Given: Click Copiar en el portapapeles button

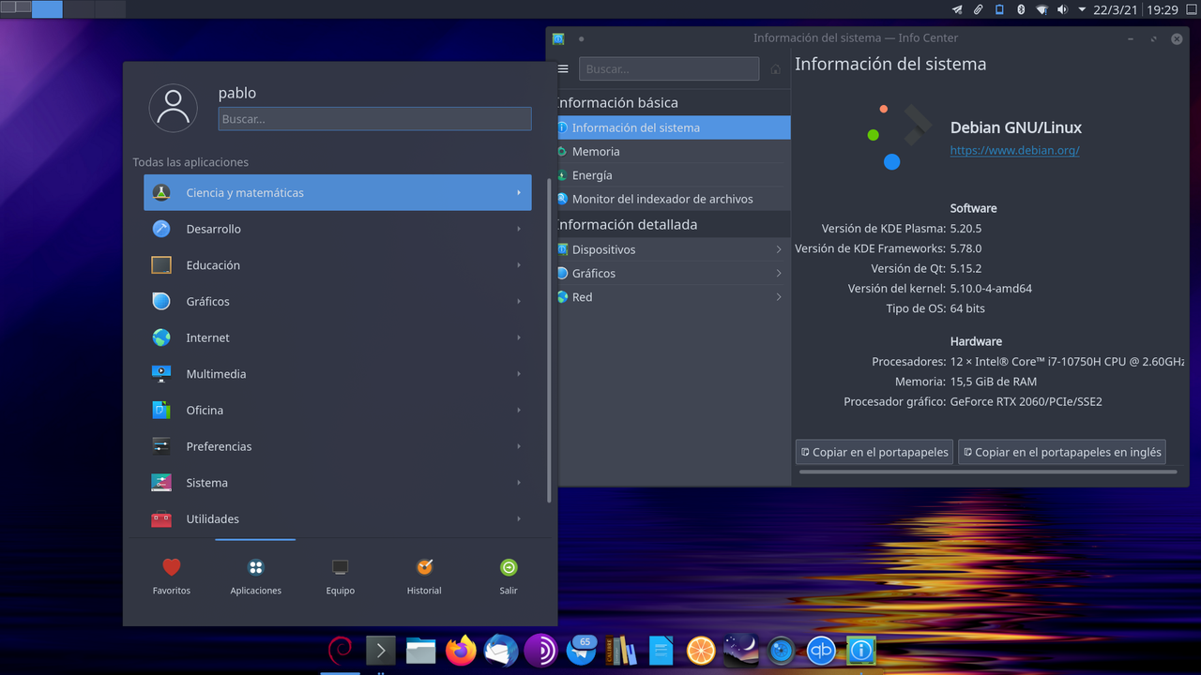Looking at the screenshot, I should 874,452.
